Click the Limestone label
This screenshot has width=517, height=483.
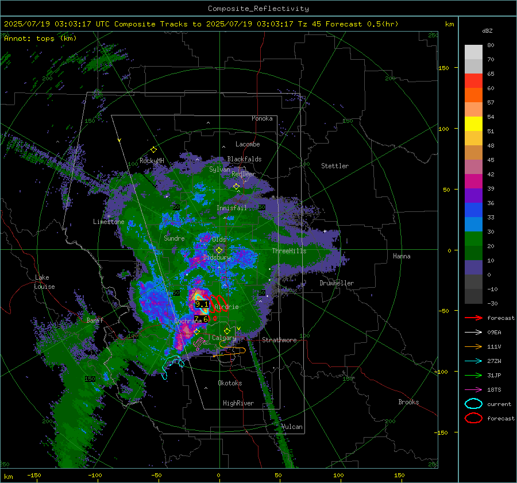pos(109,222)
